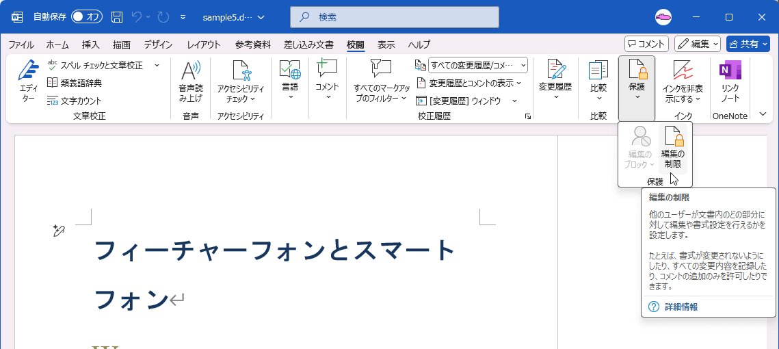Open the Customize Quick Access Toolbar arrow
The width and height of the screenshot is (779, 349).
click(183, 17)
